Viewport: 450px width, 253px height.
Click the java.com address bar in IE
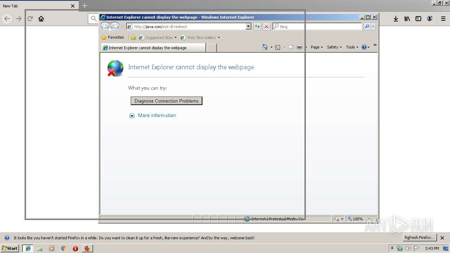click(x=189, y=26)
